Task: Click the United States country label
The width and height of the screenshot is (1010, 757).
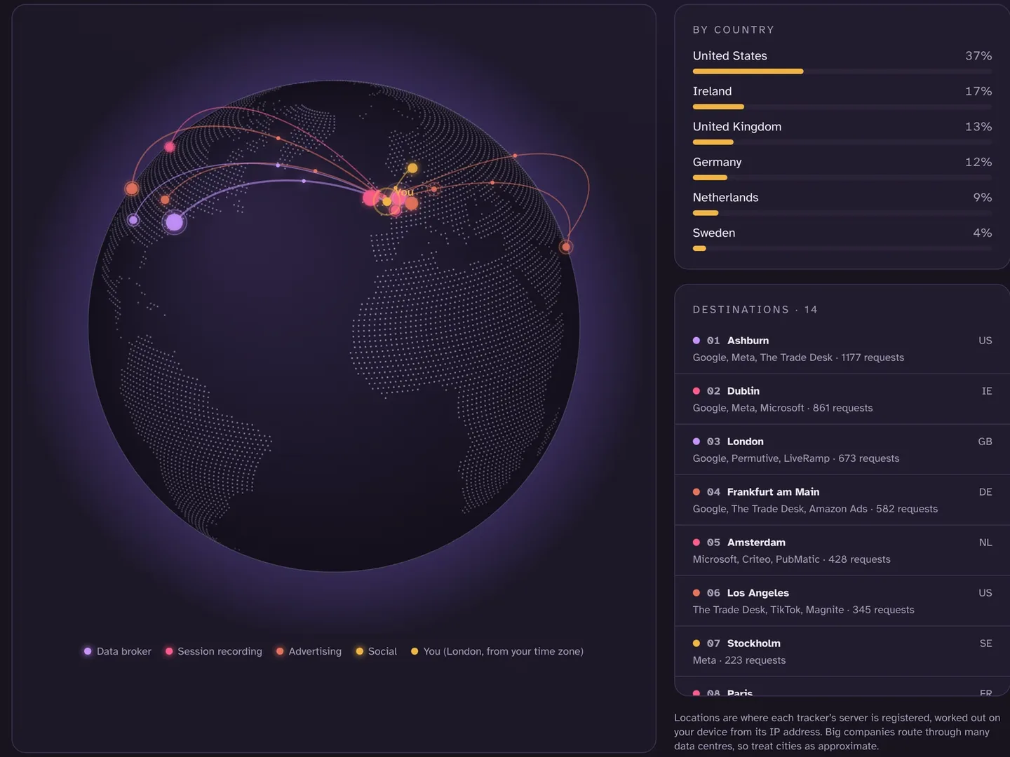Action: (x=729, y=56)
